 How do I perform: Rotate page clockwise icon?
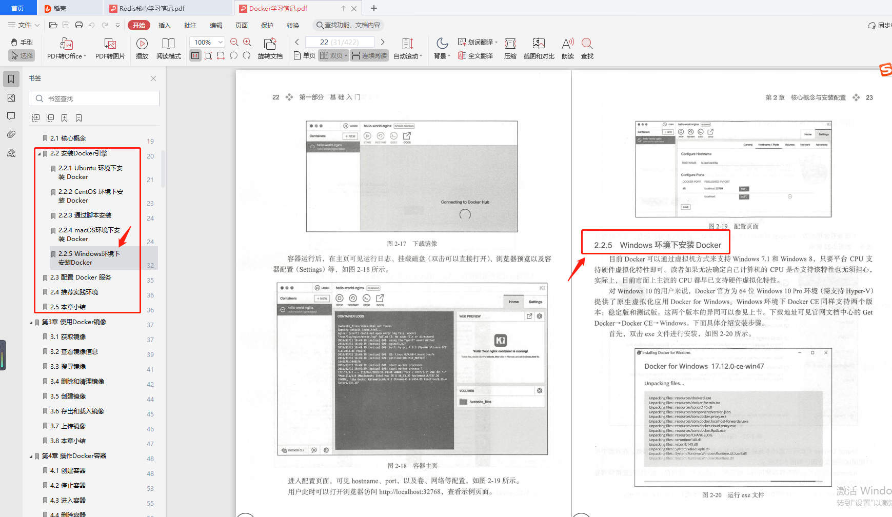click(247, 55)
